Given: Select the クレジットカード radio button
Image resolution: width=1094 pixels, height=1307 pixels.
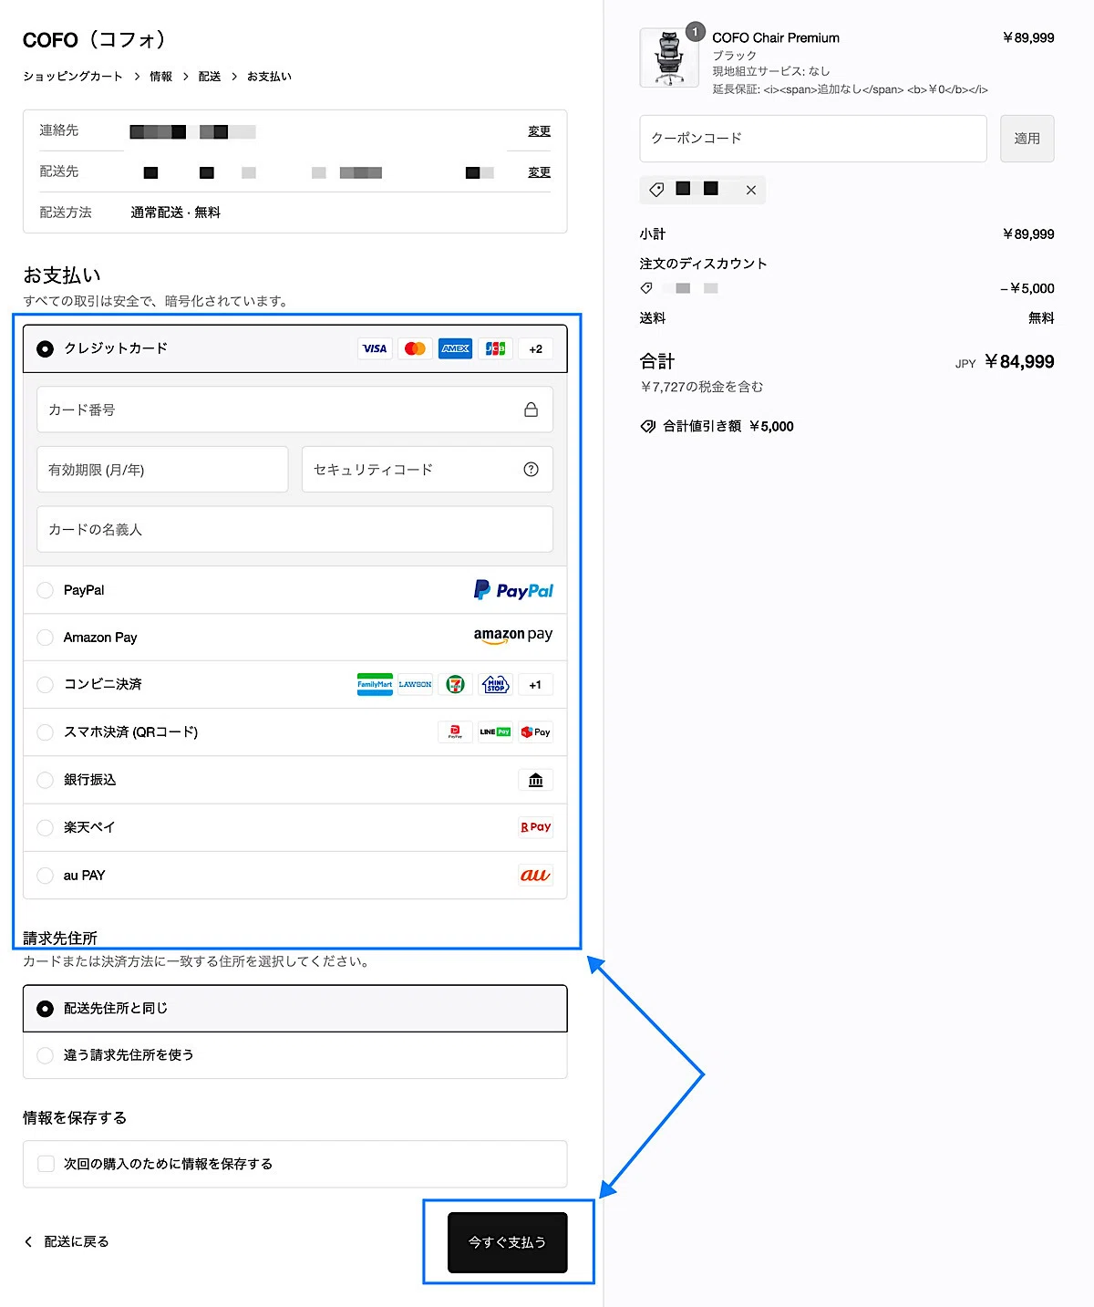Looking at the screenshot, I should tap(45, 348).
